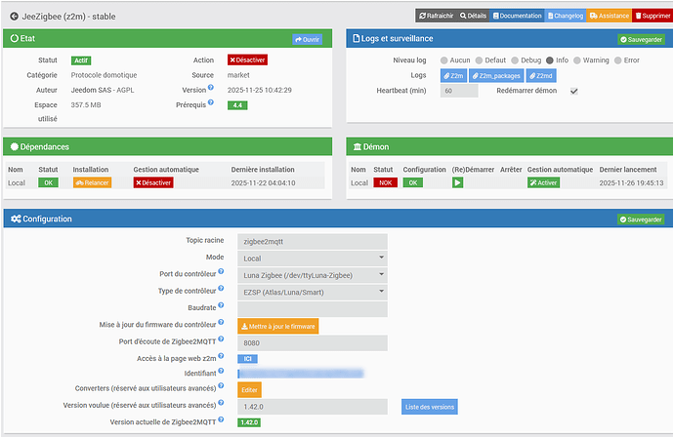Click the OK status badge in Dépendances
This screenshot has height=438, width=674.
tap(48, 182)
